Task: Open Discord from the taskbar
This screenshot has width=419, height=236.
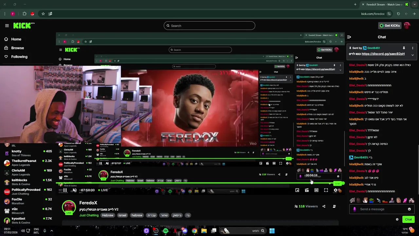Action: click(x=185, y=231)
